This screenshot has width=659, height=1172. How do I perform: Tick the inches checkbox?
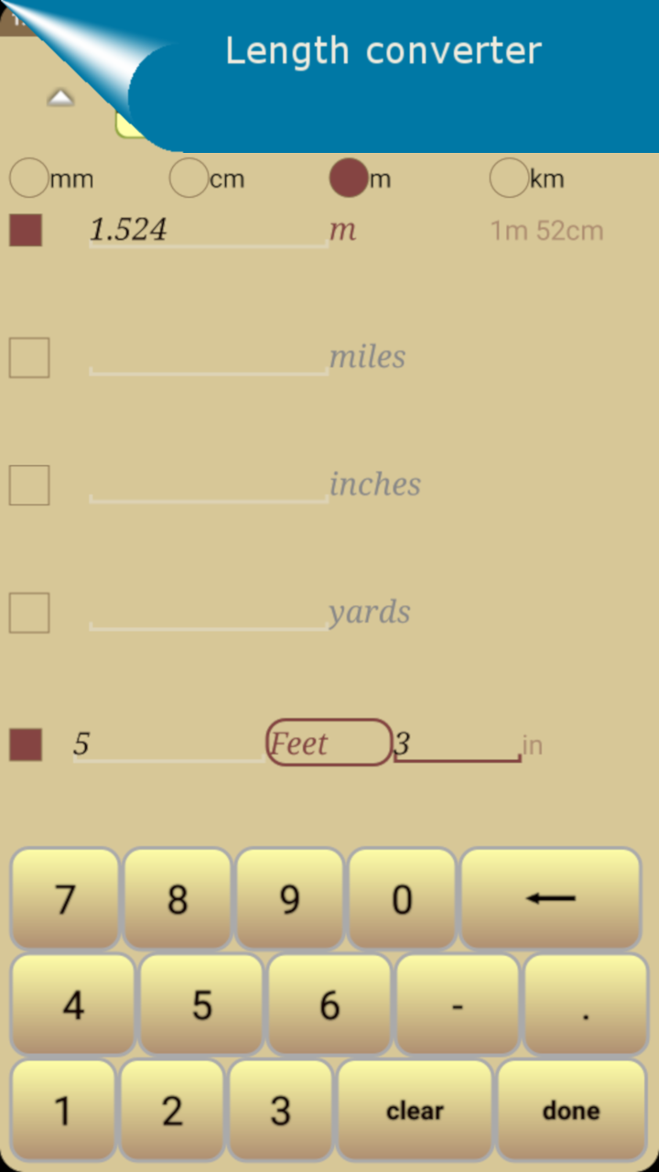click(29, 485)
